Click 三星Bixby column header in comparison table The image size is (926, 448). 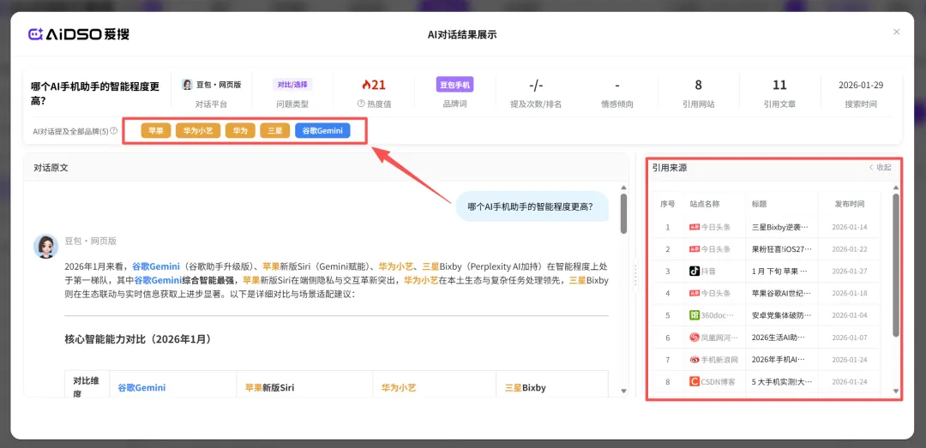(x=525, y=388)
